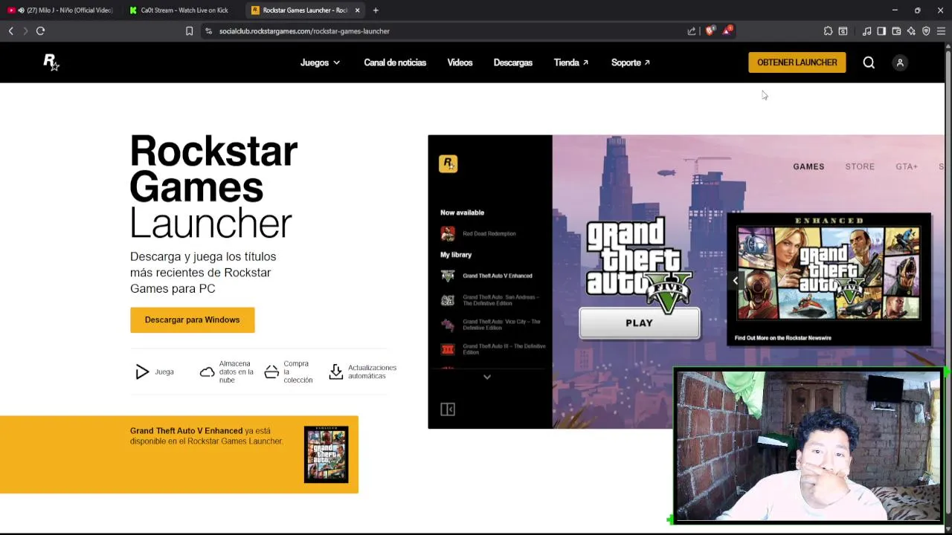Switch to Ca0t Stream Kick tab
Screen dimensions: 952x535
pyautogui.click(x=181, y=10)
